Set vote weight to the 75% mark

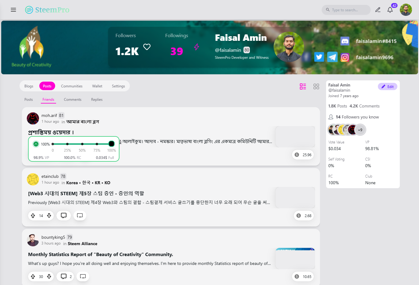pos(97,144)
